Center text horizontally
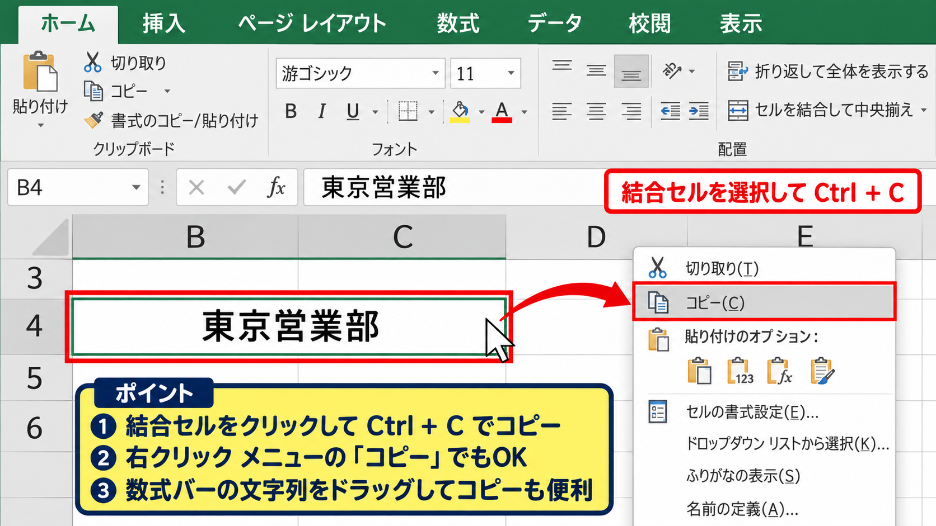 [596, 111]
